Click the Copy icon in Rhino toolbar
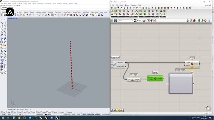214x120 pixels. tap(21, 15)
